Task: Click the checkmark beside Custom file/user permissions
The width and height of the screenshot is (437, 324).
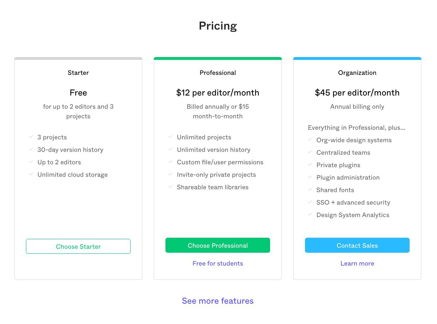Action: [x=170, y=162]
